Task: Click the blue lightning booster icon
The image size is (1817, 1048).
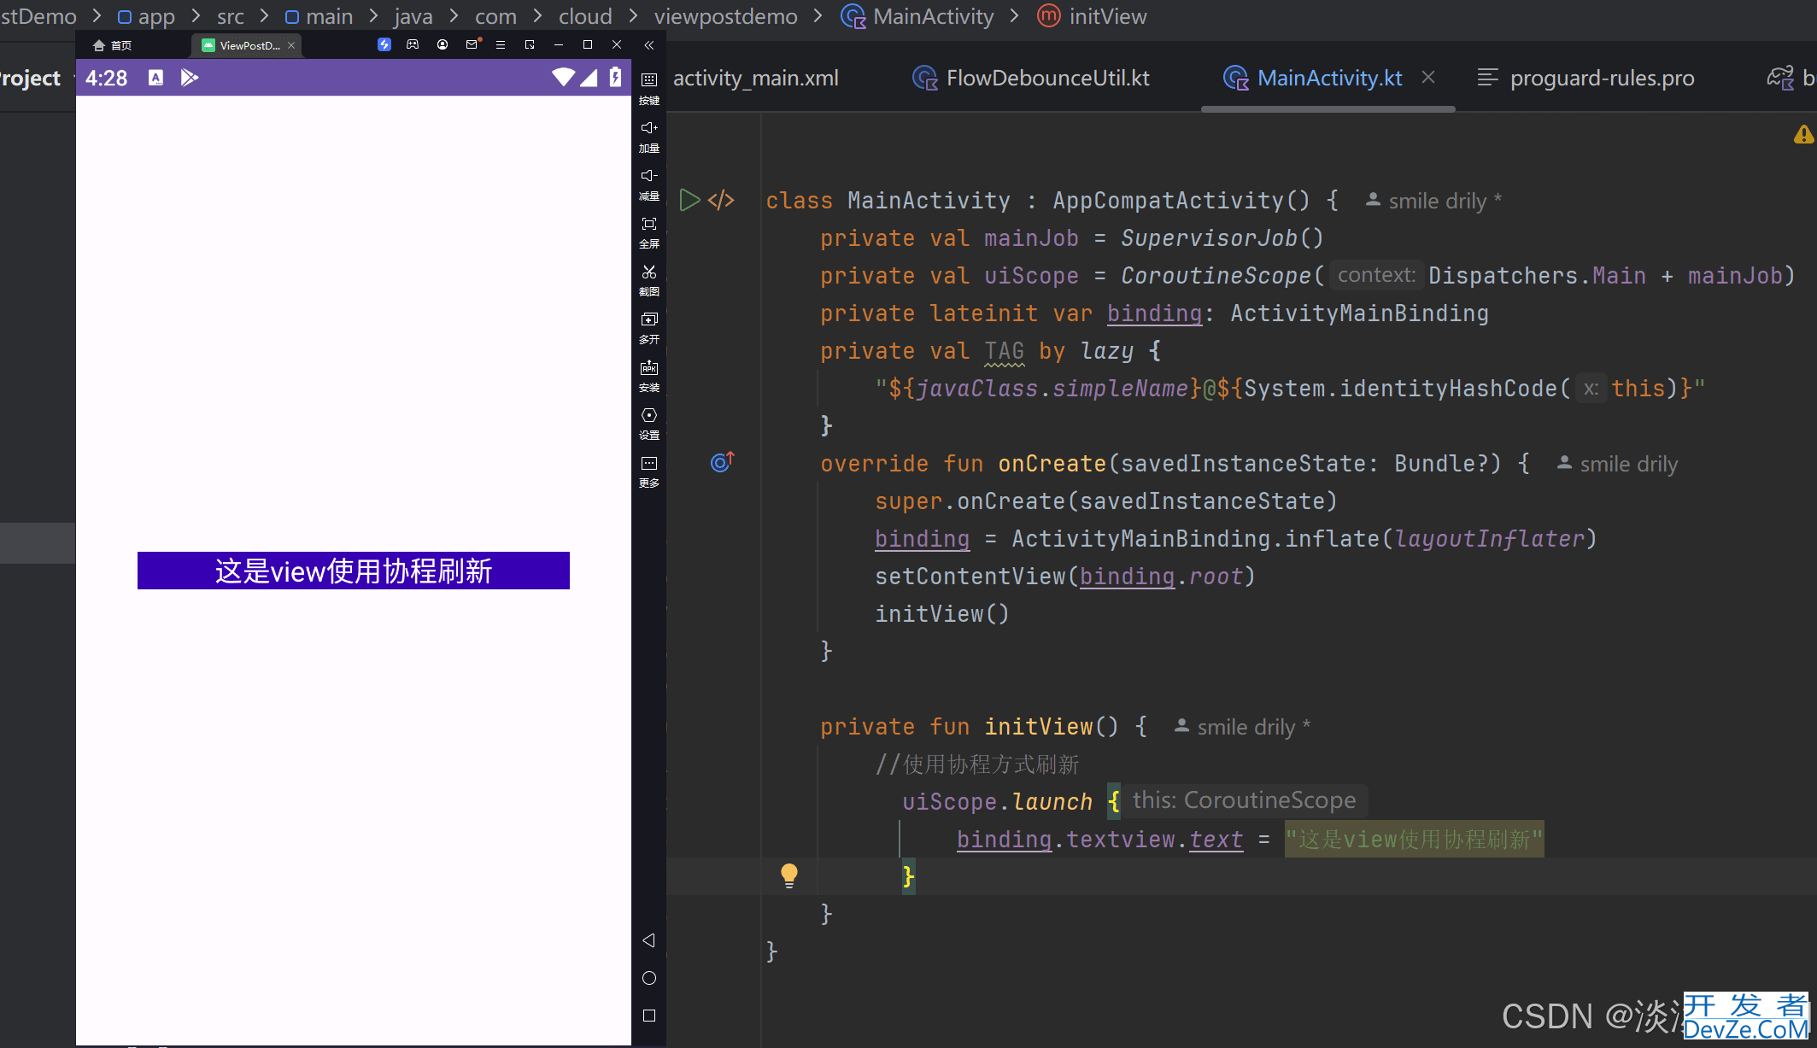Action: 384,44
